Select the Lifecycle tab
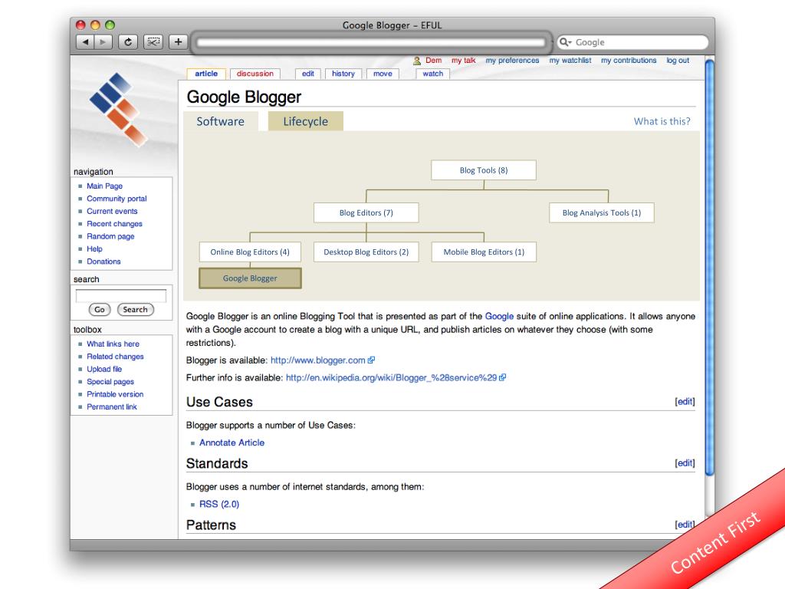Viewport: 785px width, 589px height. (305, 121)
